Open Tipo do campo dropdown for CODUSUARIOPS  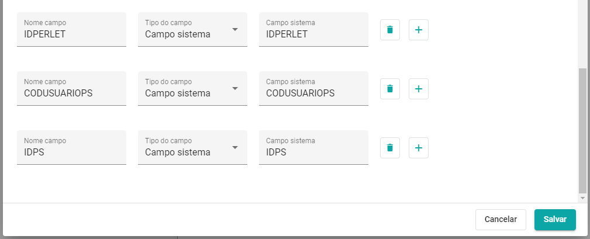(192, 88)
